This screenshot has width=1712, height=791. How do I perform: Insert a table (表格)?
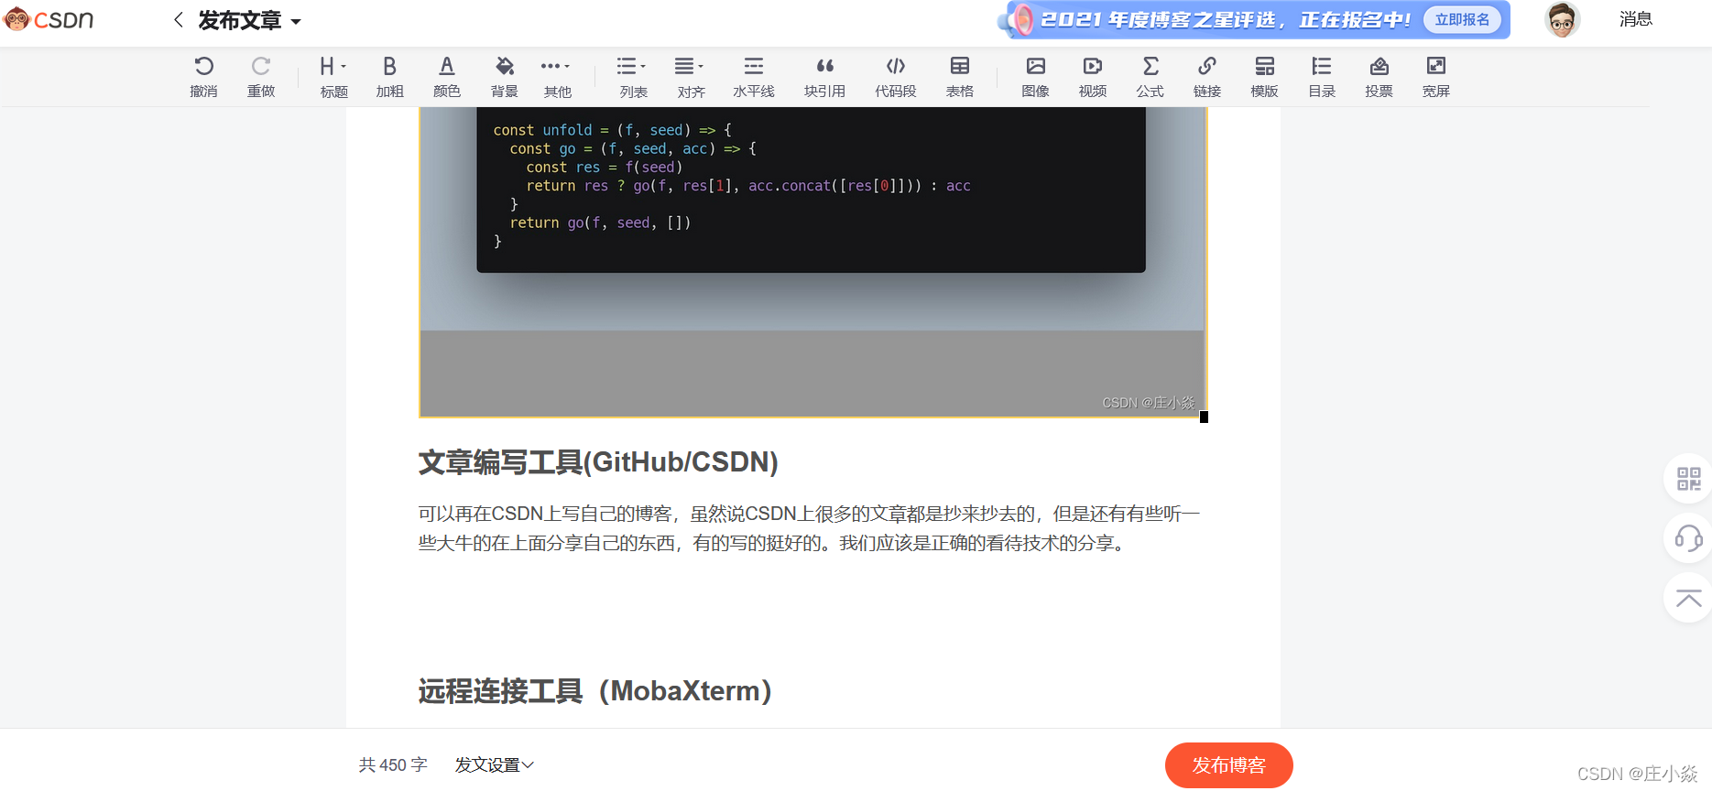coord(960,76)
